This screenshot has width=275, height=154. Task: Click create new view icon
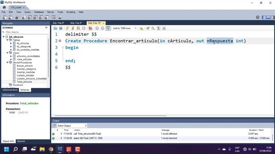click(35, 18)
